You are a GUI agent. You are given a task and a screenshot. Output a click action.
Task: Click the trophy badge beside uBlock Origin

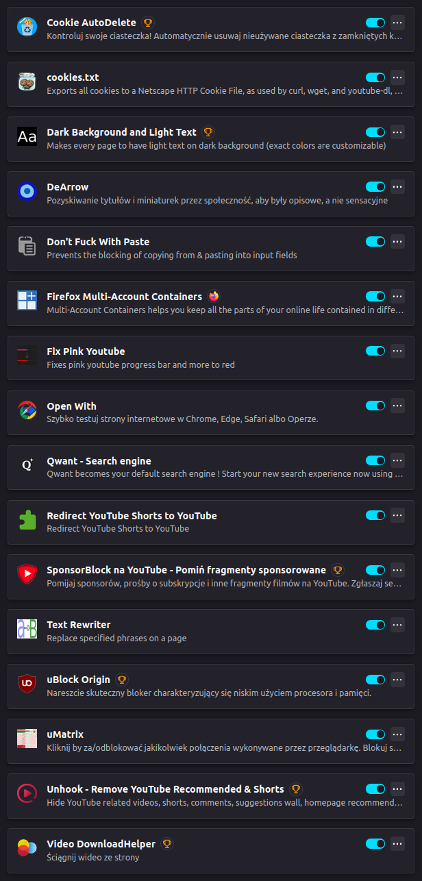click(x=122, y=680)
